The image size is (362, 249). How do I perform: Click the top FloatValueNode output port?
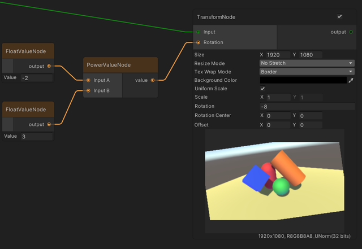point(49,66)
